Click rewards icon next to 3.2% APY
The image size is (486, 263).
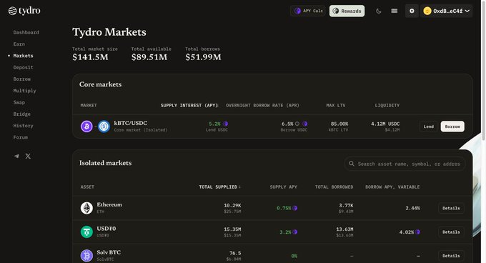pos(294,232)
